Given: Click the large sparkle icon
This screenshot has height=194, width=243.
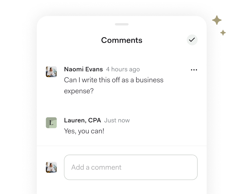Looking at the screenshot, I should 217,21.
